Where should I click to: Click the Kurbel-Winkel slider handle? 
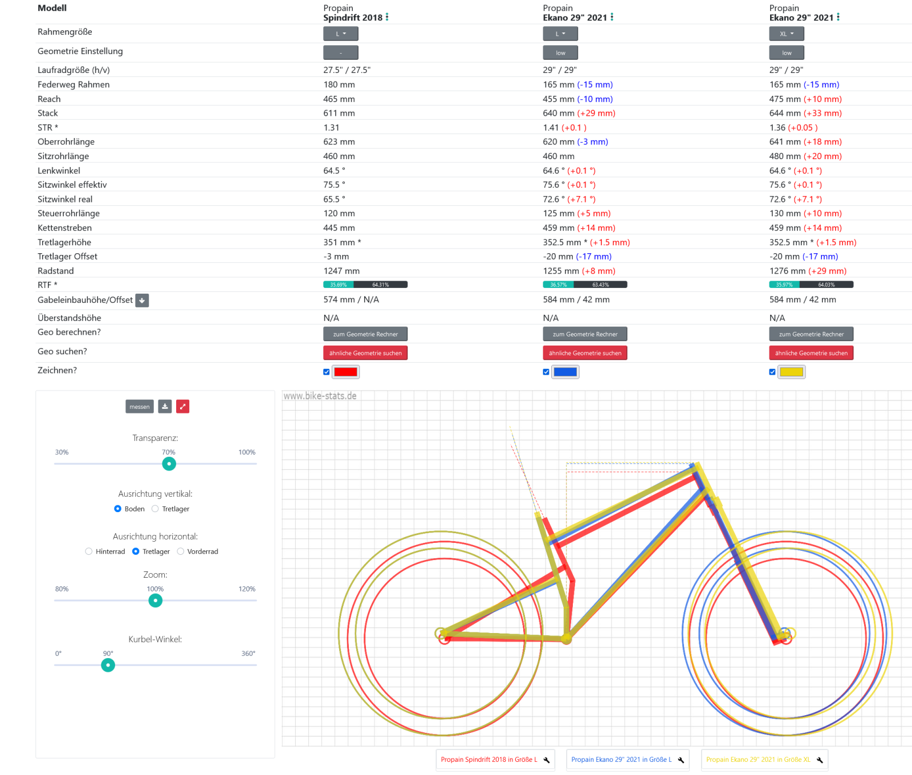point(108,666)
